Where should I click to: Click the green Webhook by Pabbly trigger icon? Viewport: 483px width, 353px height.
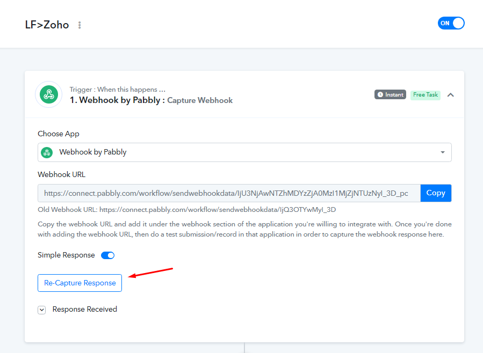pos(49,94)
